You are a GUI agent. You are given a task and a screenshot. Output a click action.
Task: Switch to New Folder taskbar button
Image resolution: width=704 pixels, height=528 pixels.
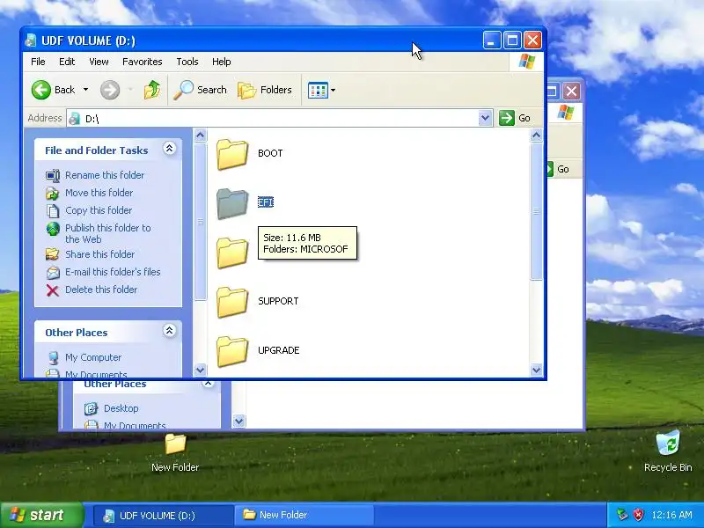(x=304, y=516)
